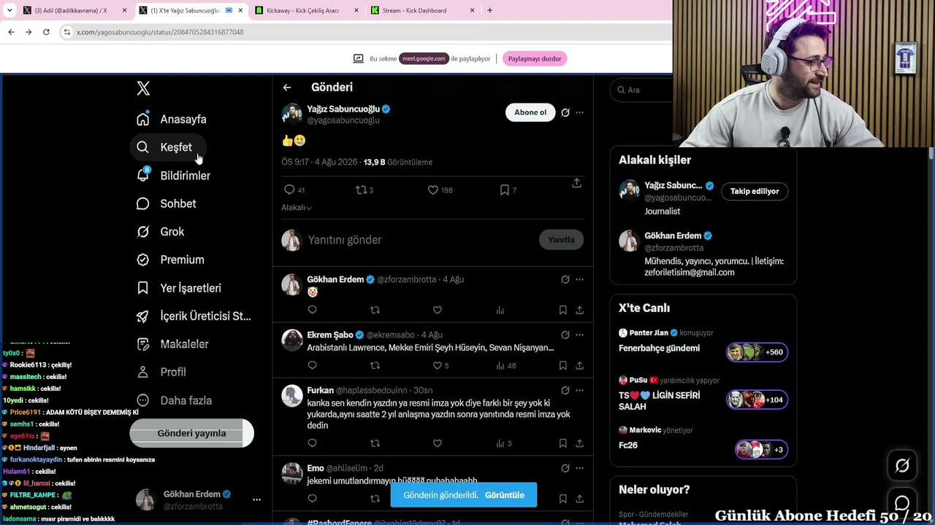
Task: Open Grok actions on Furkan's comment
Action: click(x=565, y=390)
